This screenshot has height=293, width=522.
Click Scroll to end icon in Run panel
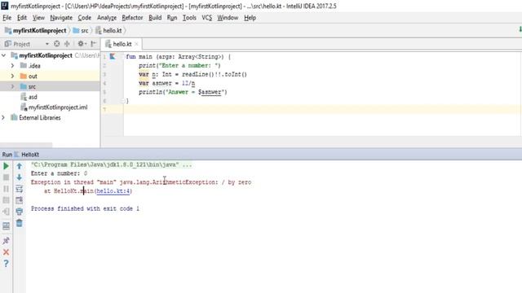(x=20, y=200)
